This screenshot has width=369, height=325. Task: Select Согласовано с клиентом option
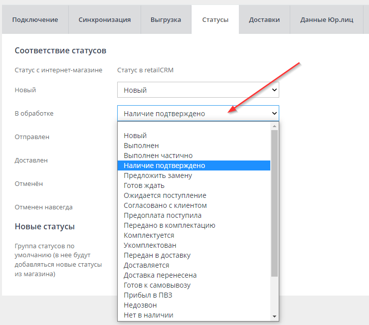(x=165, y=205)
